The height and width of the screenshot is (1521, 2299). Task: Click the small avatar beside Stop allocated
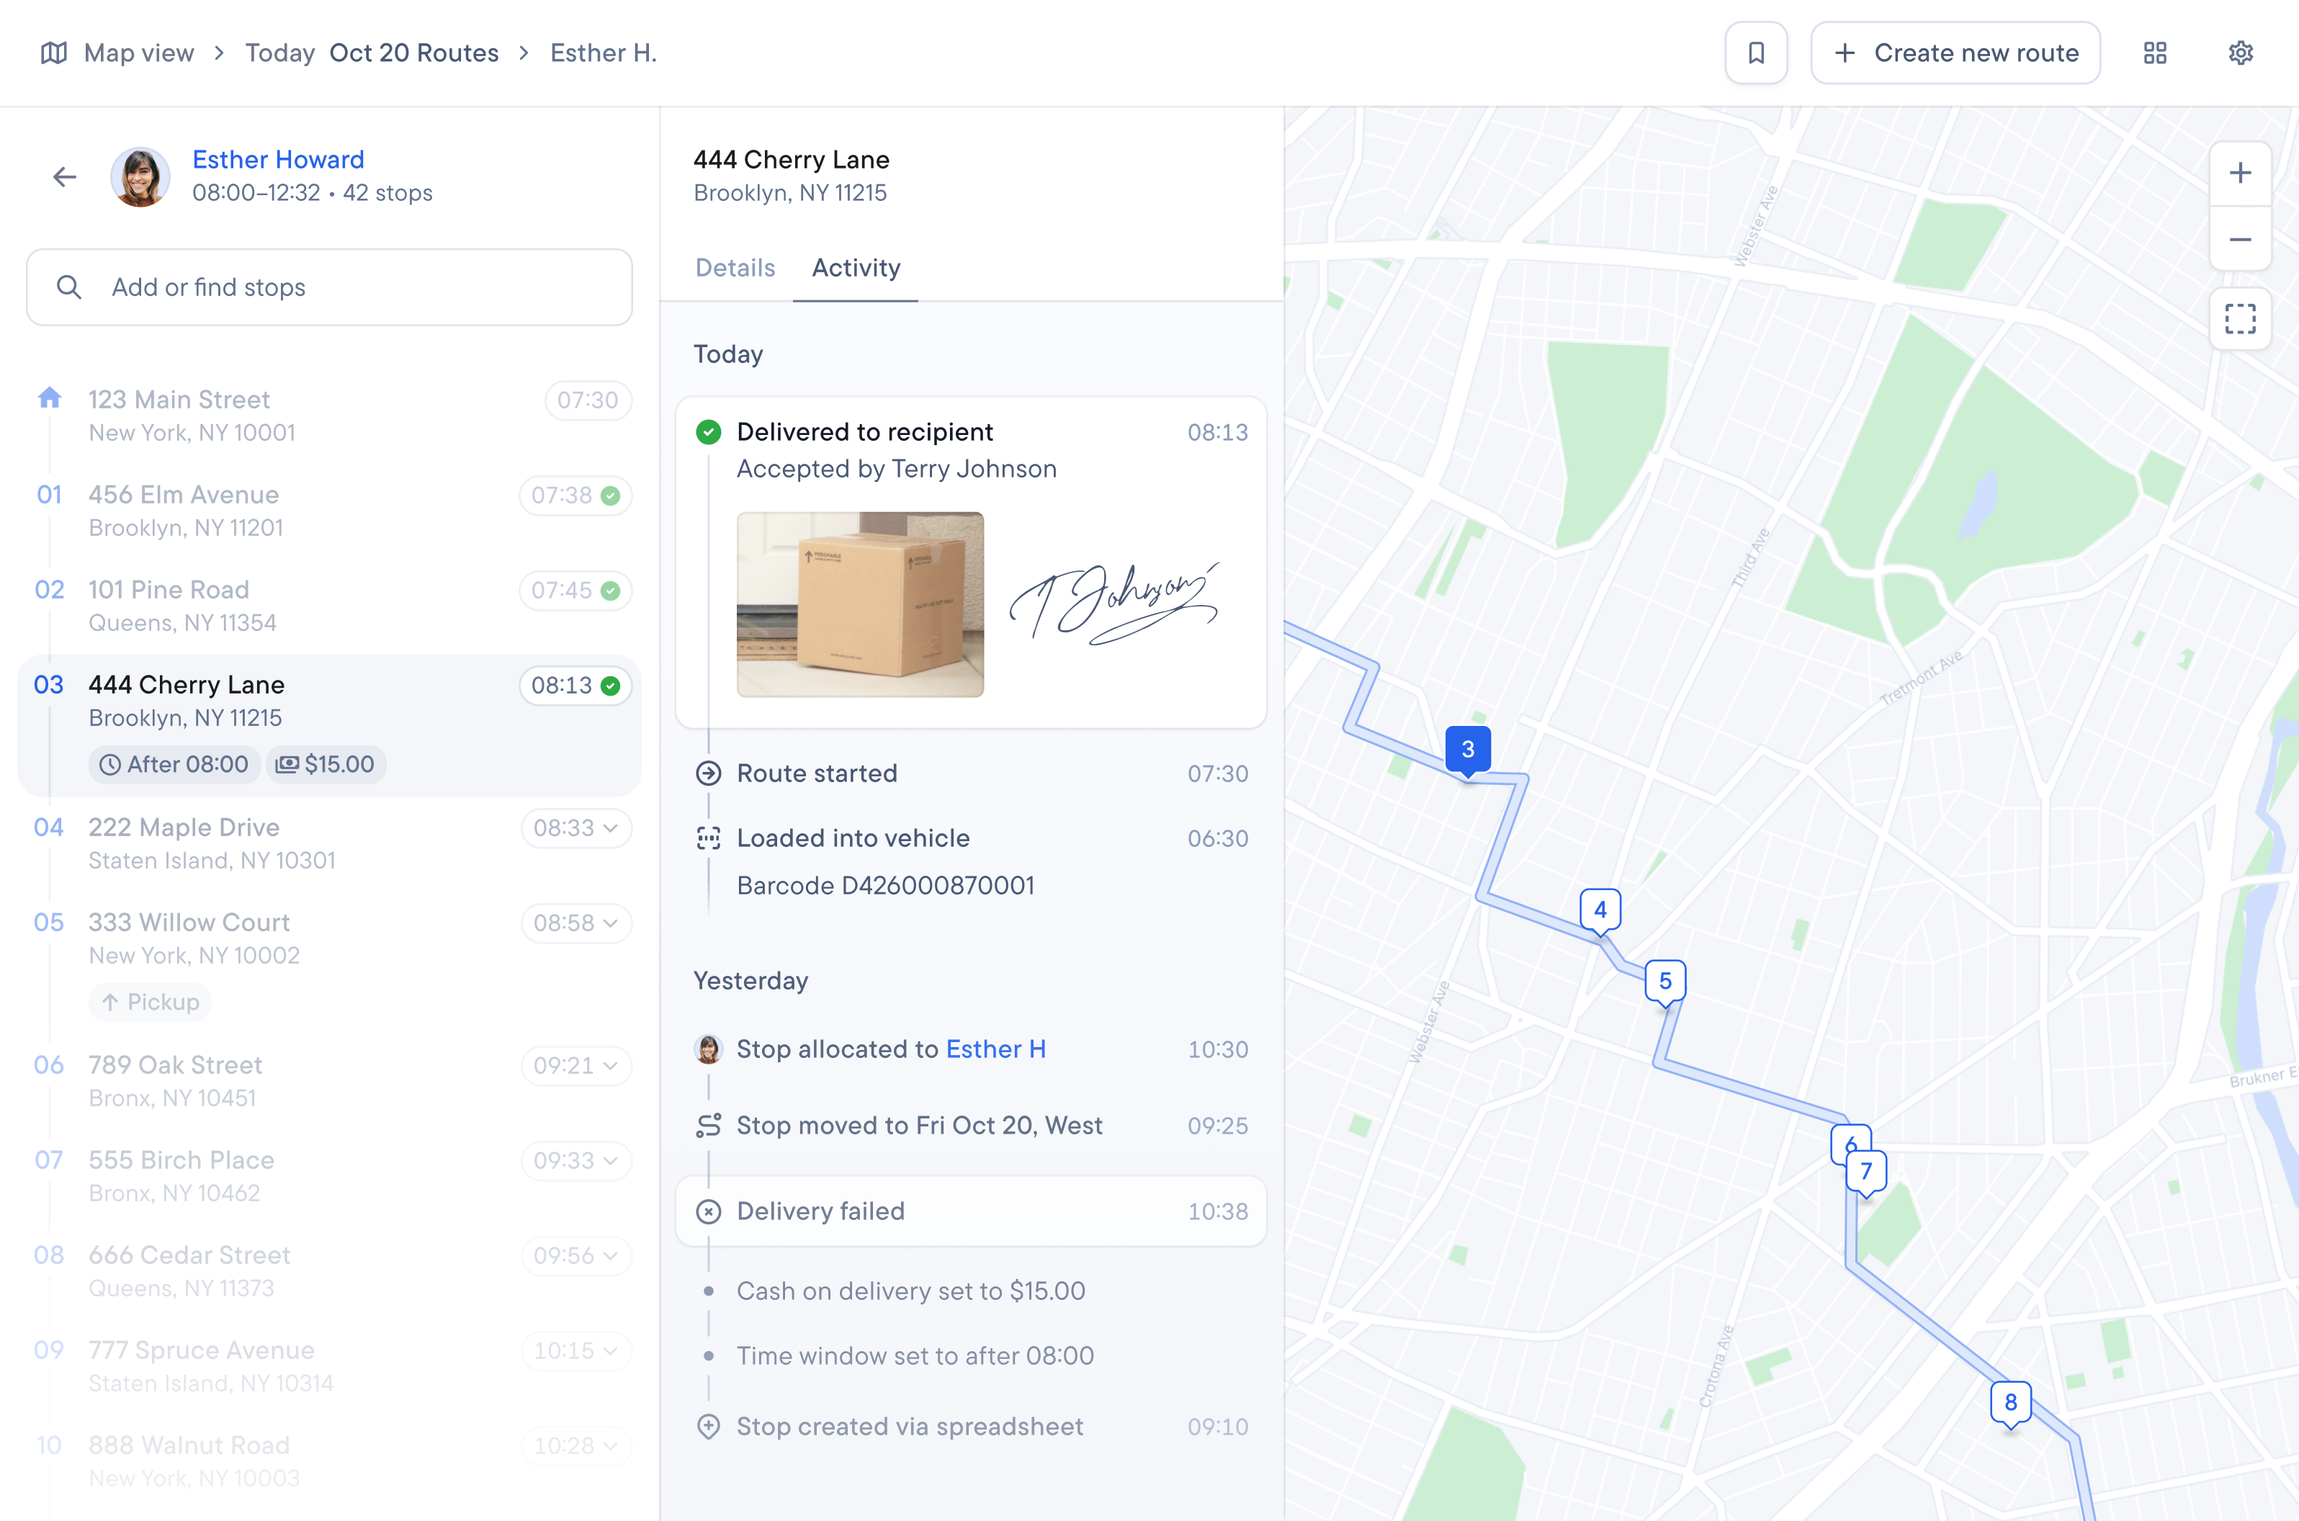coord(708,1049)
